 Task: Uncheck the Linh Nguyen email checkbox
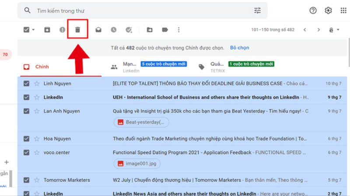click(x=27, y=84)
